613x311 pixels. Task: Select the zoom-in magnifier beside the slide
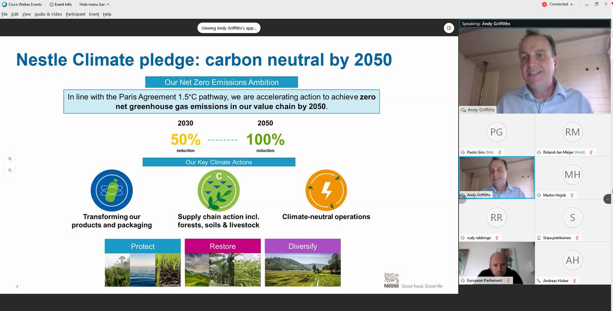[x=10, y=159]
